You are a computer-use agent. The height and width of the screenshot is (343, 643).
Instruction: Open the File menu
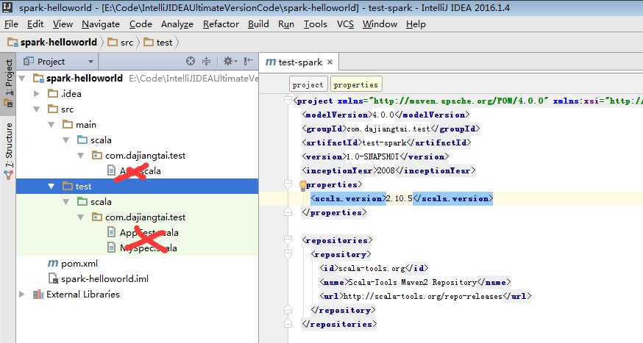coord(11,24)
